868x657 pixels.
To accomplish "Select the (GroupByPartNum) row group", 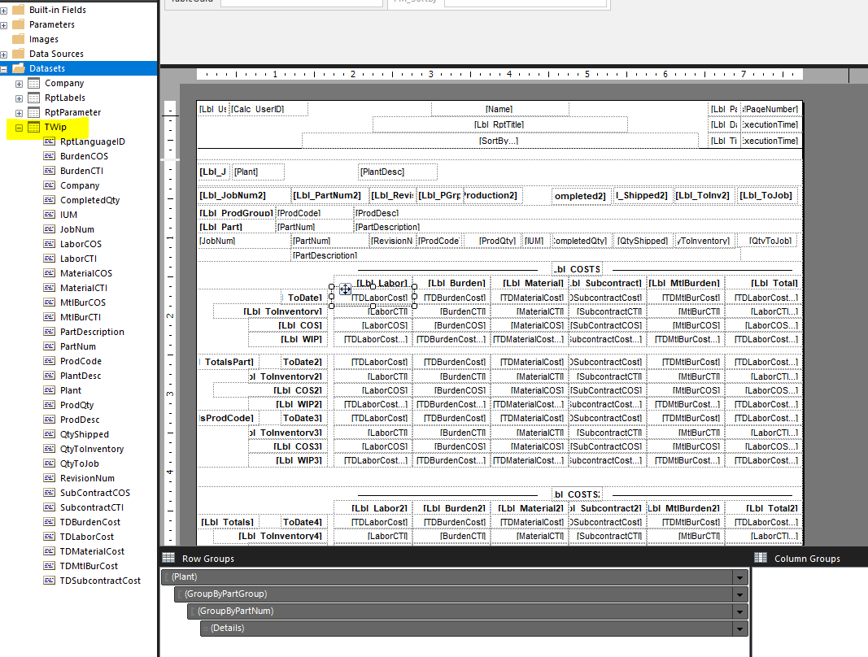I will 468,611.
